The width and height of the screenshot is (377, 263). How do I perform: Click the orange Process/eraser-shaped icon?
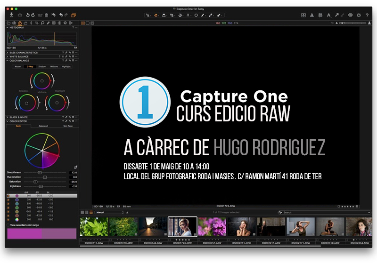click(74, 15)
